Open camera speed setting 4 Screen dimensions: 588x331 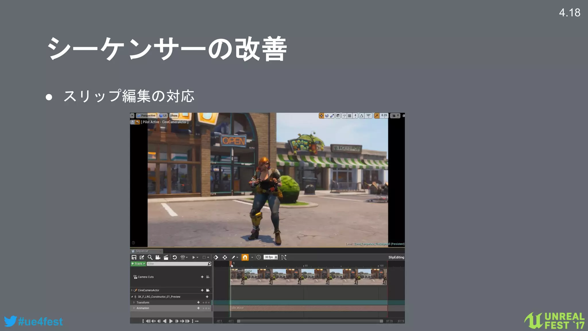(x=395, y=116)
